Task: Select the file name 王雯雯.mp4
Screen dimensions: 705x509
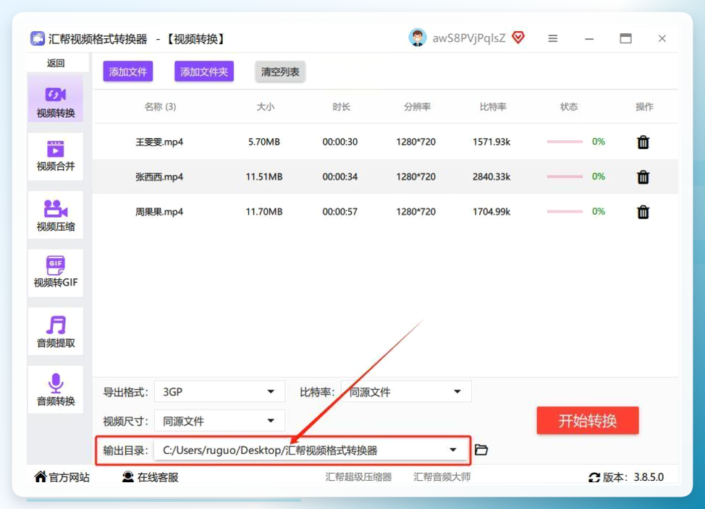Action: point(159,142)
